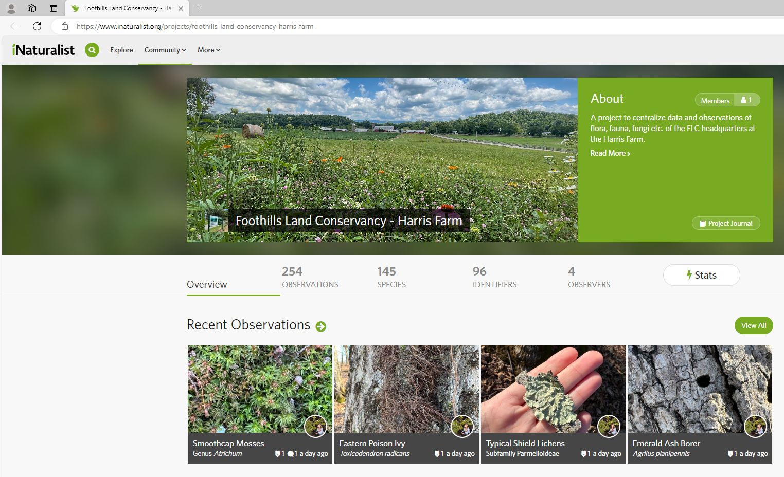Click the View All button
This screenshot has height=477, width=784.
(x=753, y=325)
